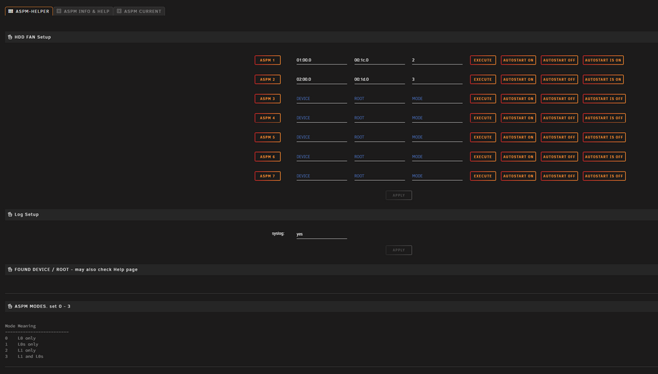Screen dimensions: 658x374
Task: Turn AUTOSTART ON for ASPM 5
Action: point(519,137)
